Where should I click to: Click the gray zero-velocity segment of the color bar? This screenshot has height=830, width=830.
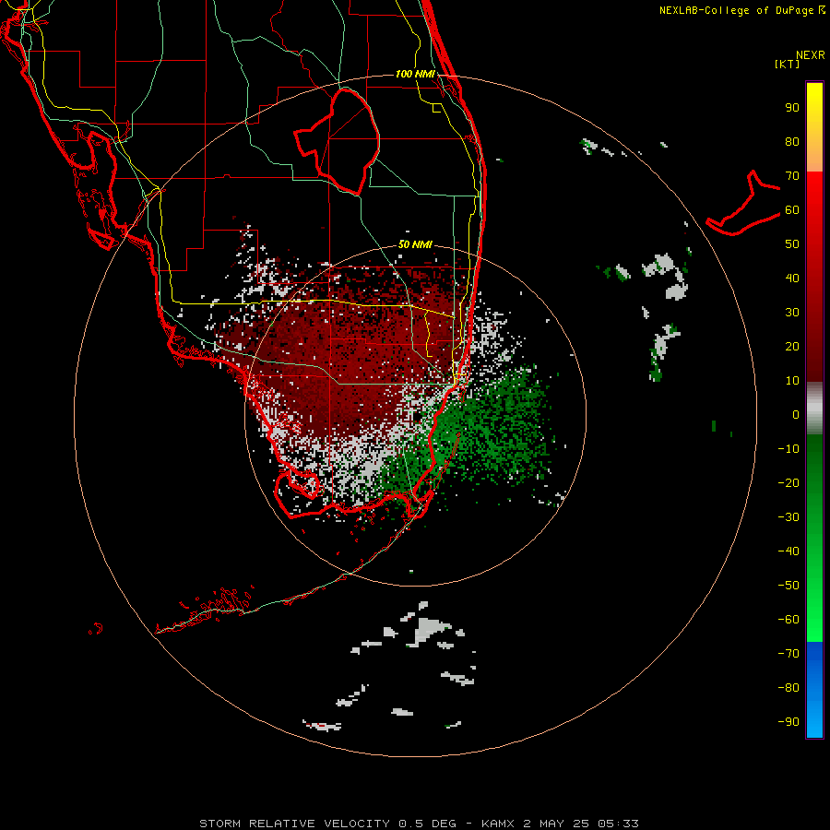point(814,409)
